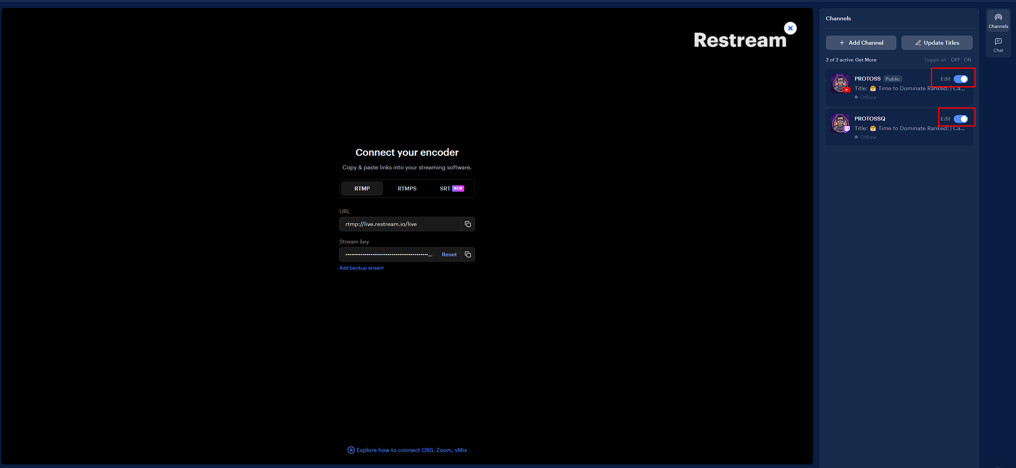Viewport: 1016px width, 468px height.
Task: Copy the stream key with the copy icon
Action: point(468,254)
